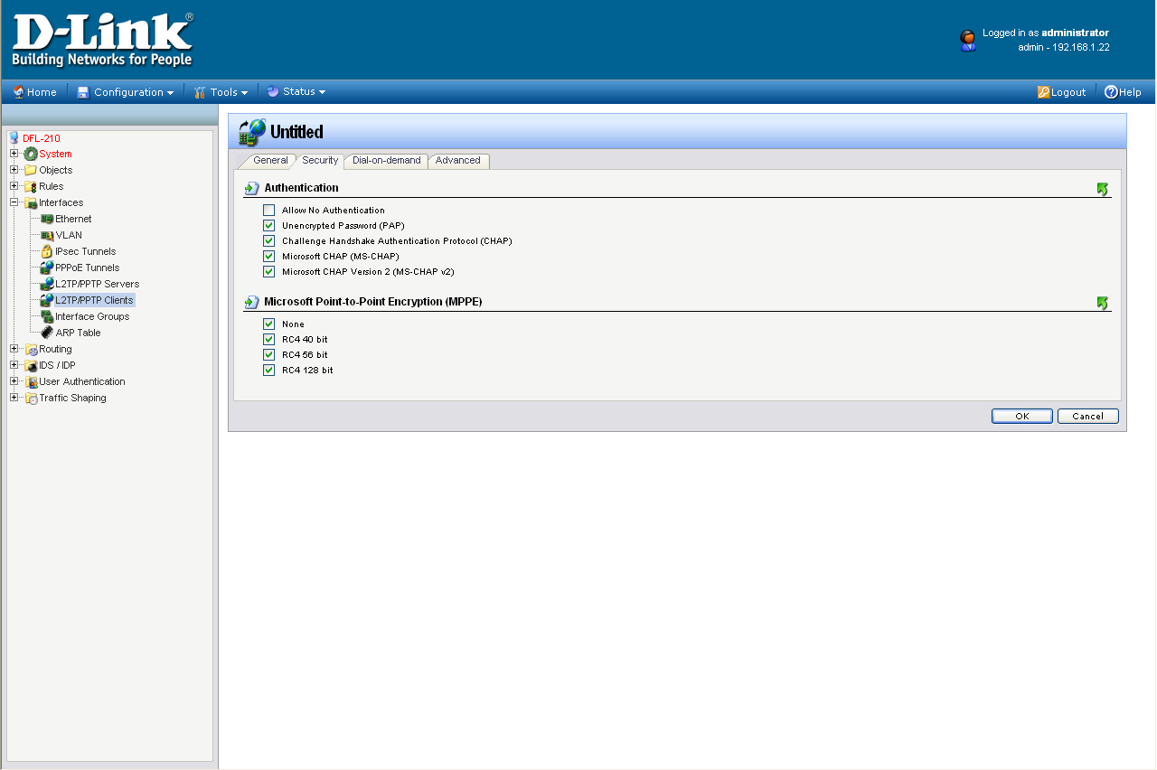
Task: Click green arrow icon in Authentication header
Action: click(1102, 189)
